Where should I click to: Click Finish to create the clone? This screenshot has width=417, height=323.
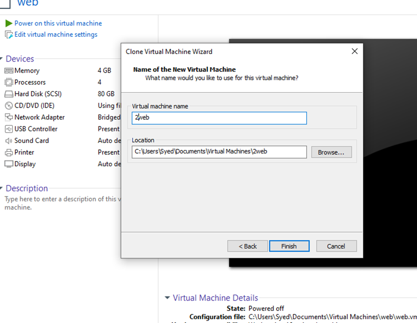(x=289, y=246)
